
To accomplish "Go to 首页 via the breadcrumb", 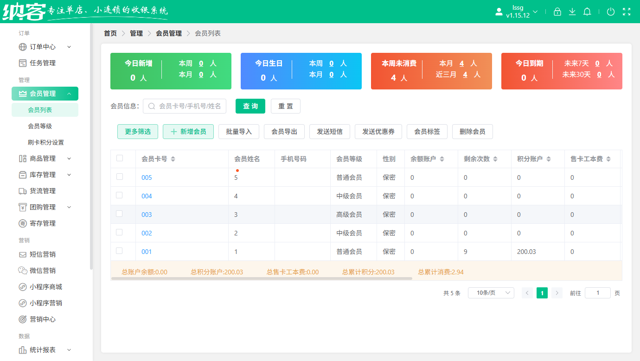I will [110, 33].
